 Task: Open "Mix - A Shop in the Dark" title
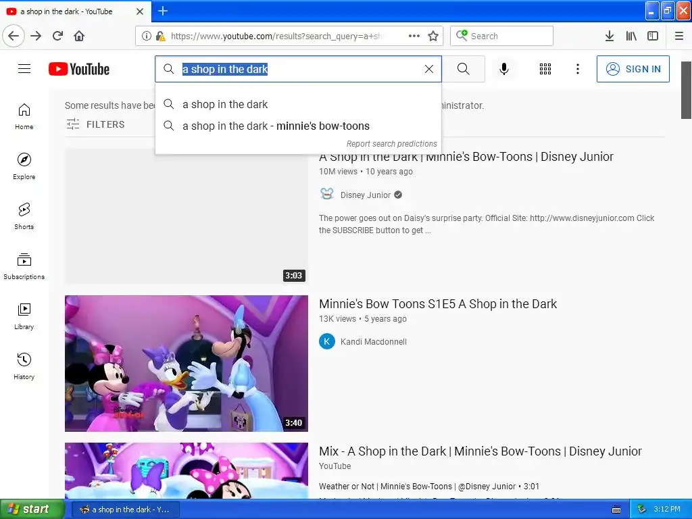(480, 451)
